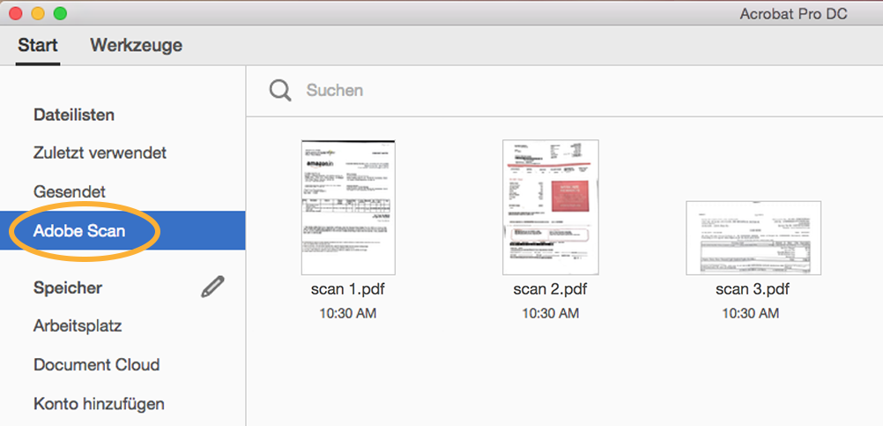Select the scan 1.pdf thumbnail

[348, 207]
